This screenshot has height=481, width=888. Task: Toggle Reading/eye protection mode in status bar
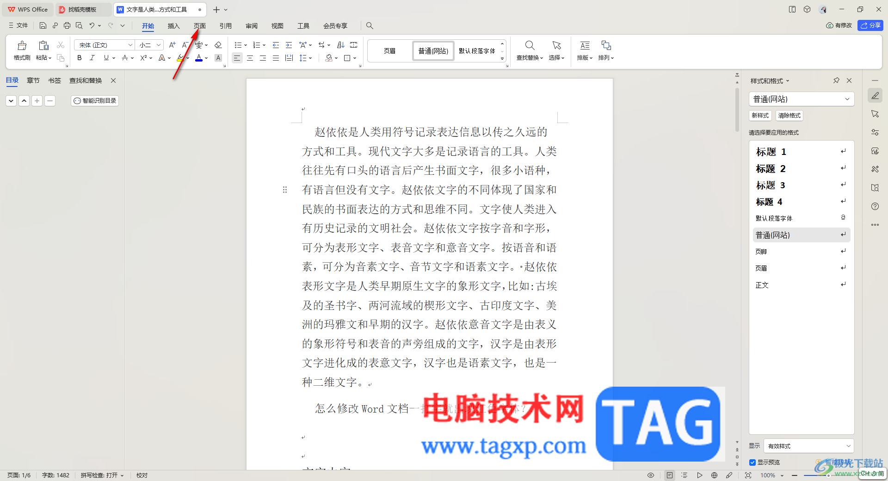click(651, 475)
